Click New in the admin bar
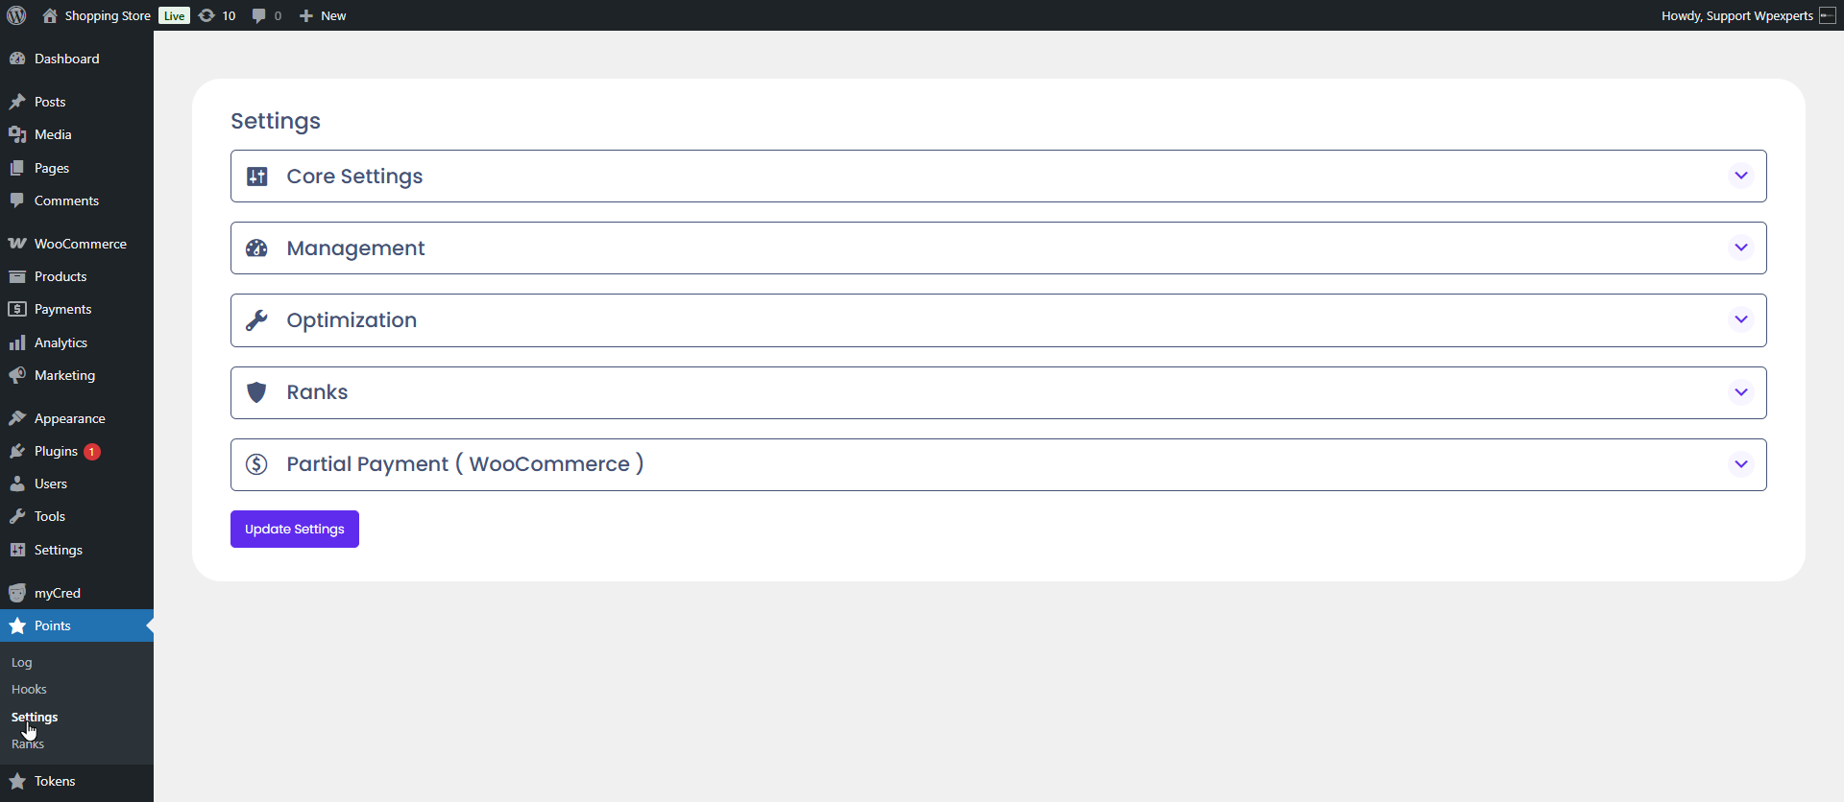 pyautogui.click(x=332, y=15)
